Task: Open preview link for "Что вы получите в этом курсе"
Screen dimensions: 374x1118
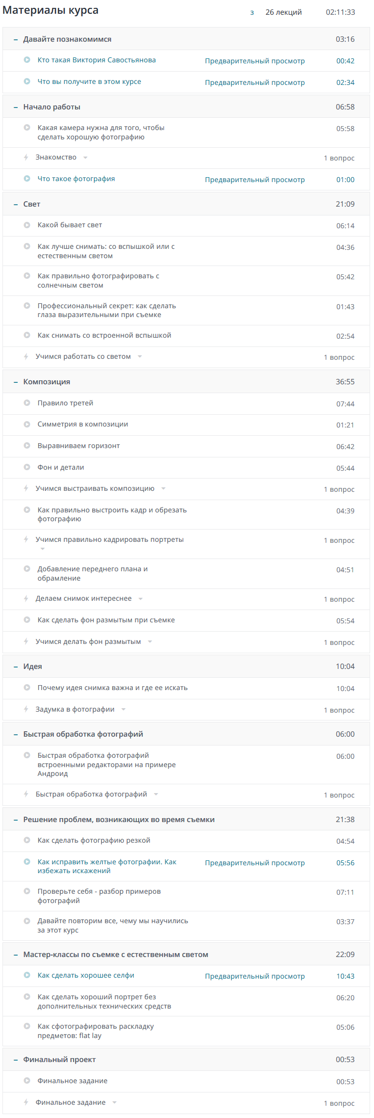Action: click(254, 82)
